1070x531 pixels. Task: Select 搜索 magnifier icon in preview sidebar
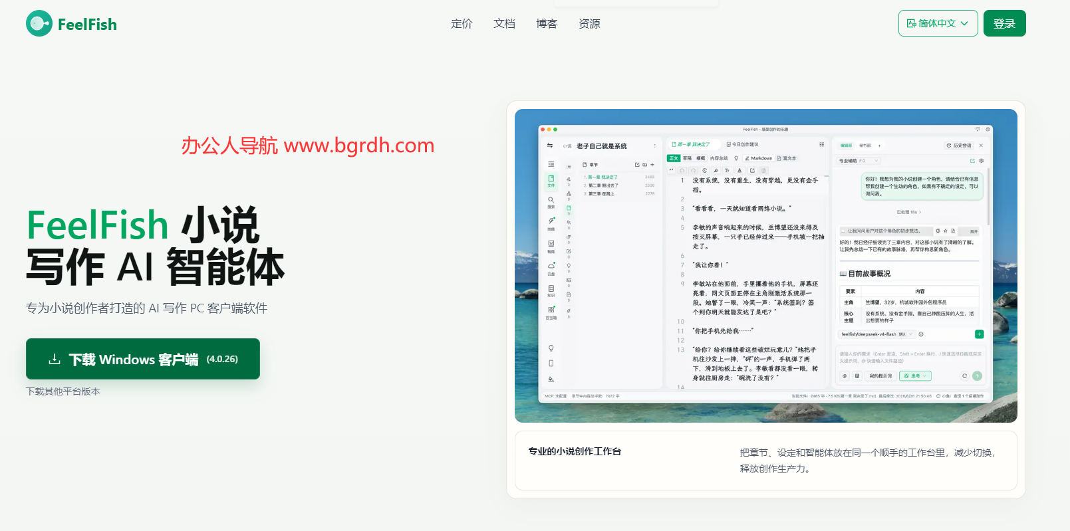coord(551,201)
